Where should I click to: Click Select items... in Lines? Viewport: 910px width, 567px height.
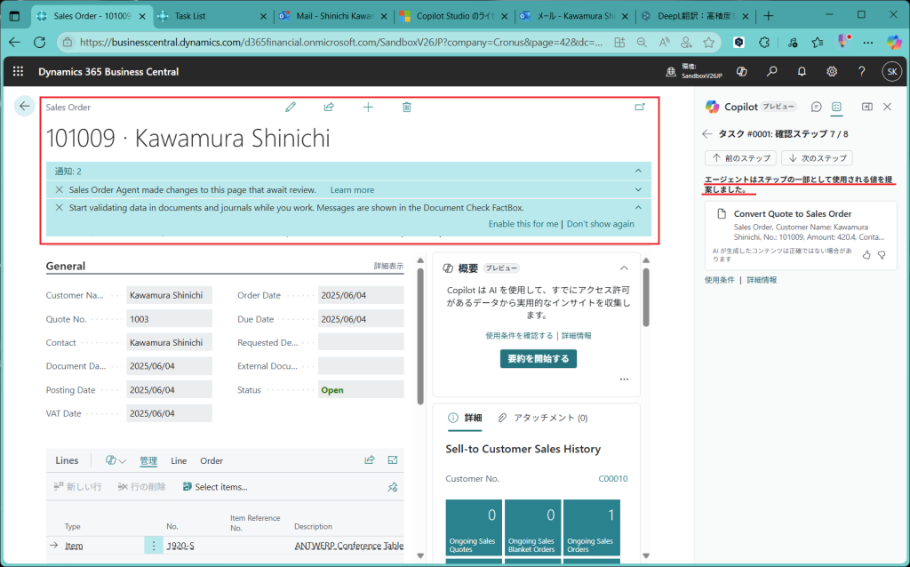[215, 487]
